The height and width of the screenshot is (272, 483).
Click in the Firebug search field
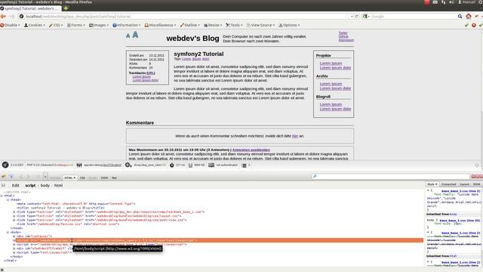tap(391, 176)
